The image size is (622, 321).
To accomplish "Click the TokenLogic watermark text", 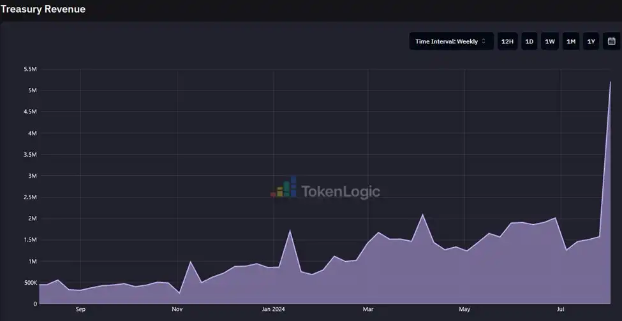I will tap(340, 191).
